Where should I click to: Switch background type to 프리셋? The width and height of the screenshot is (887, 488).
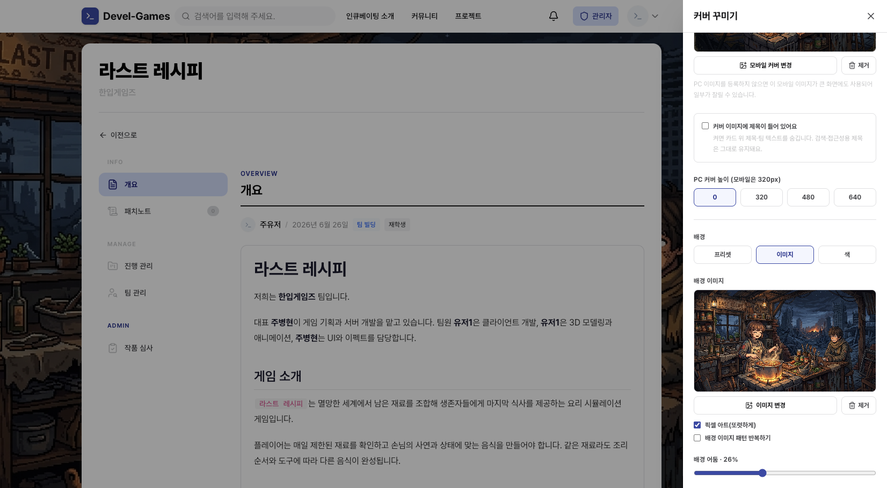click(x=723, y=255)
